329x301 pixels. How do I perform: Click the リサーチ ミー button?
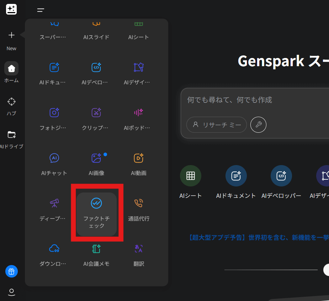tap(217, 125)
